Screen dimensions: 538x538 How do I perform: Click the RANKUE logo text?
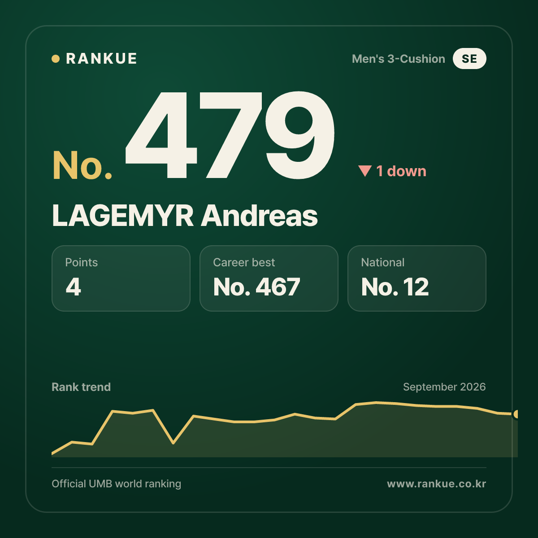(x=101, y=59)
